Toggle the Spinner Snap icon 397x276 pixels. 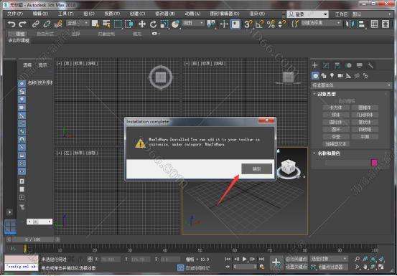(x=282, y=24)
